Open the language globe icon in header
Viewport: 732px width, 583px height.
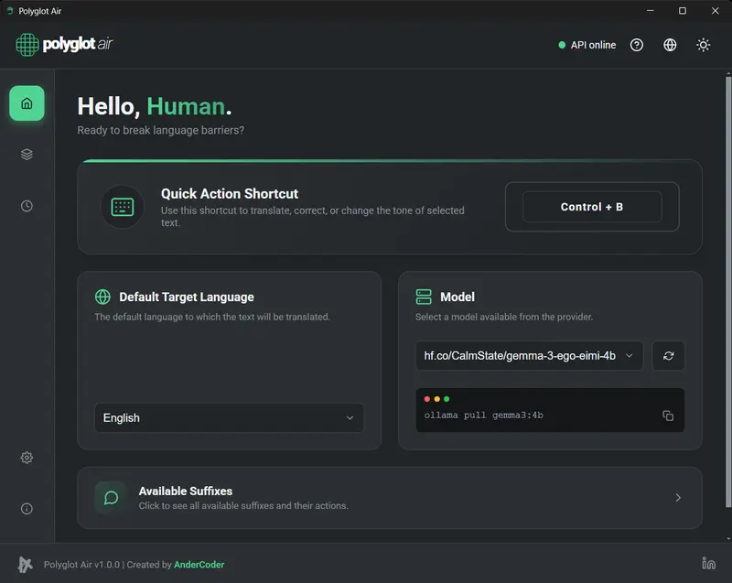pos(670,45)
